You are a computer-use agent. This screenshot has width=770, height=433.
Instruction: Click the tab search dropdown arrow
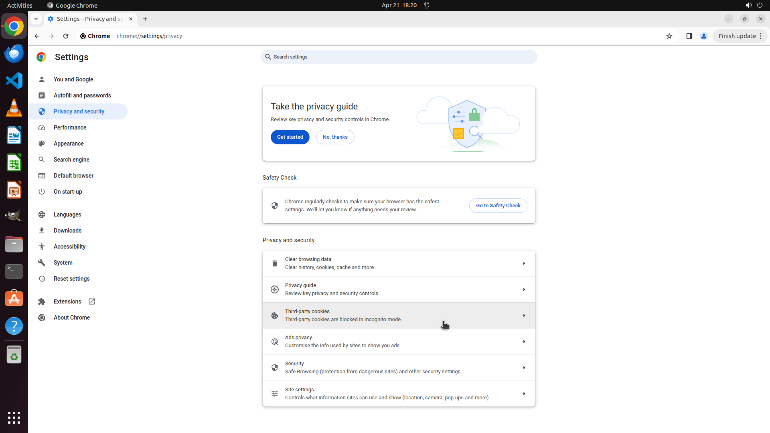coord(36,19)
